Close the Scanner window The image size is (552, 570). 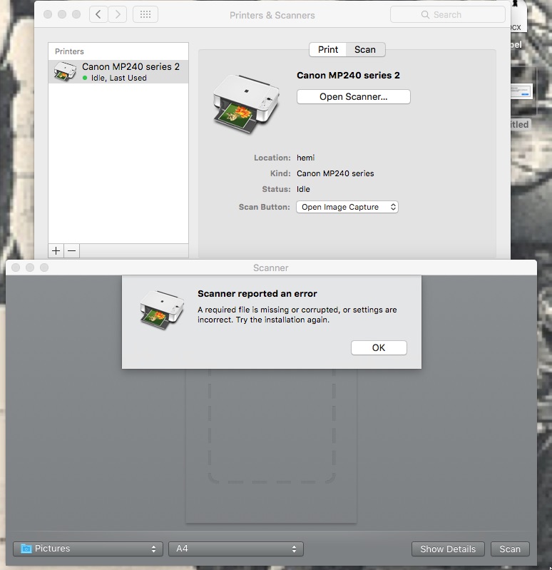pos(16,268)
